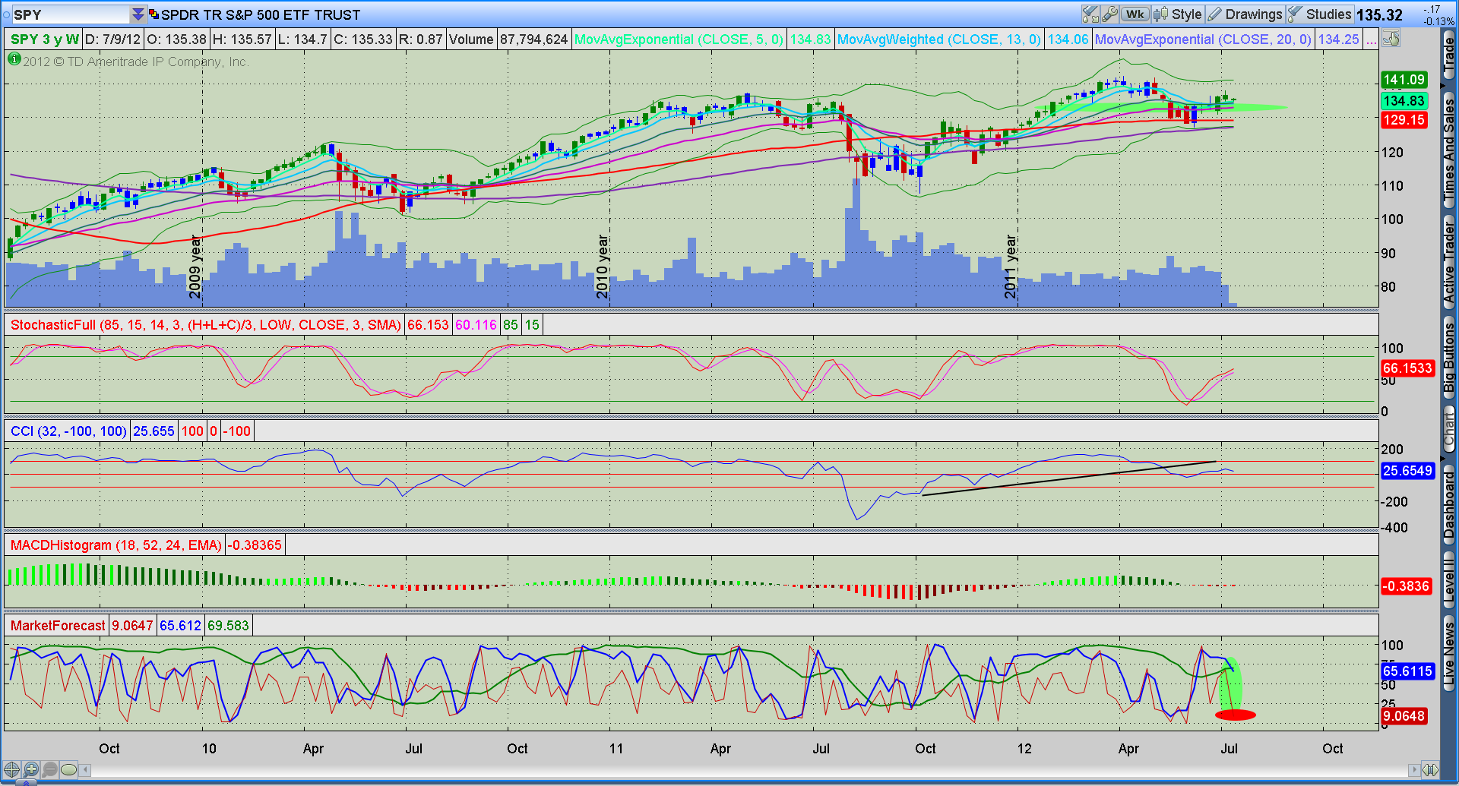Click the Volume 87,794,624 readout
Image resolution: width=1459 pixels, height=786 pixels.
(x=508, y=39)
